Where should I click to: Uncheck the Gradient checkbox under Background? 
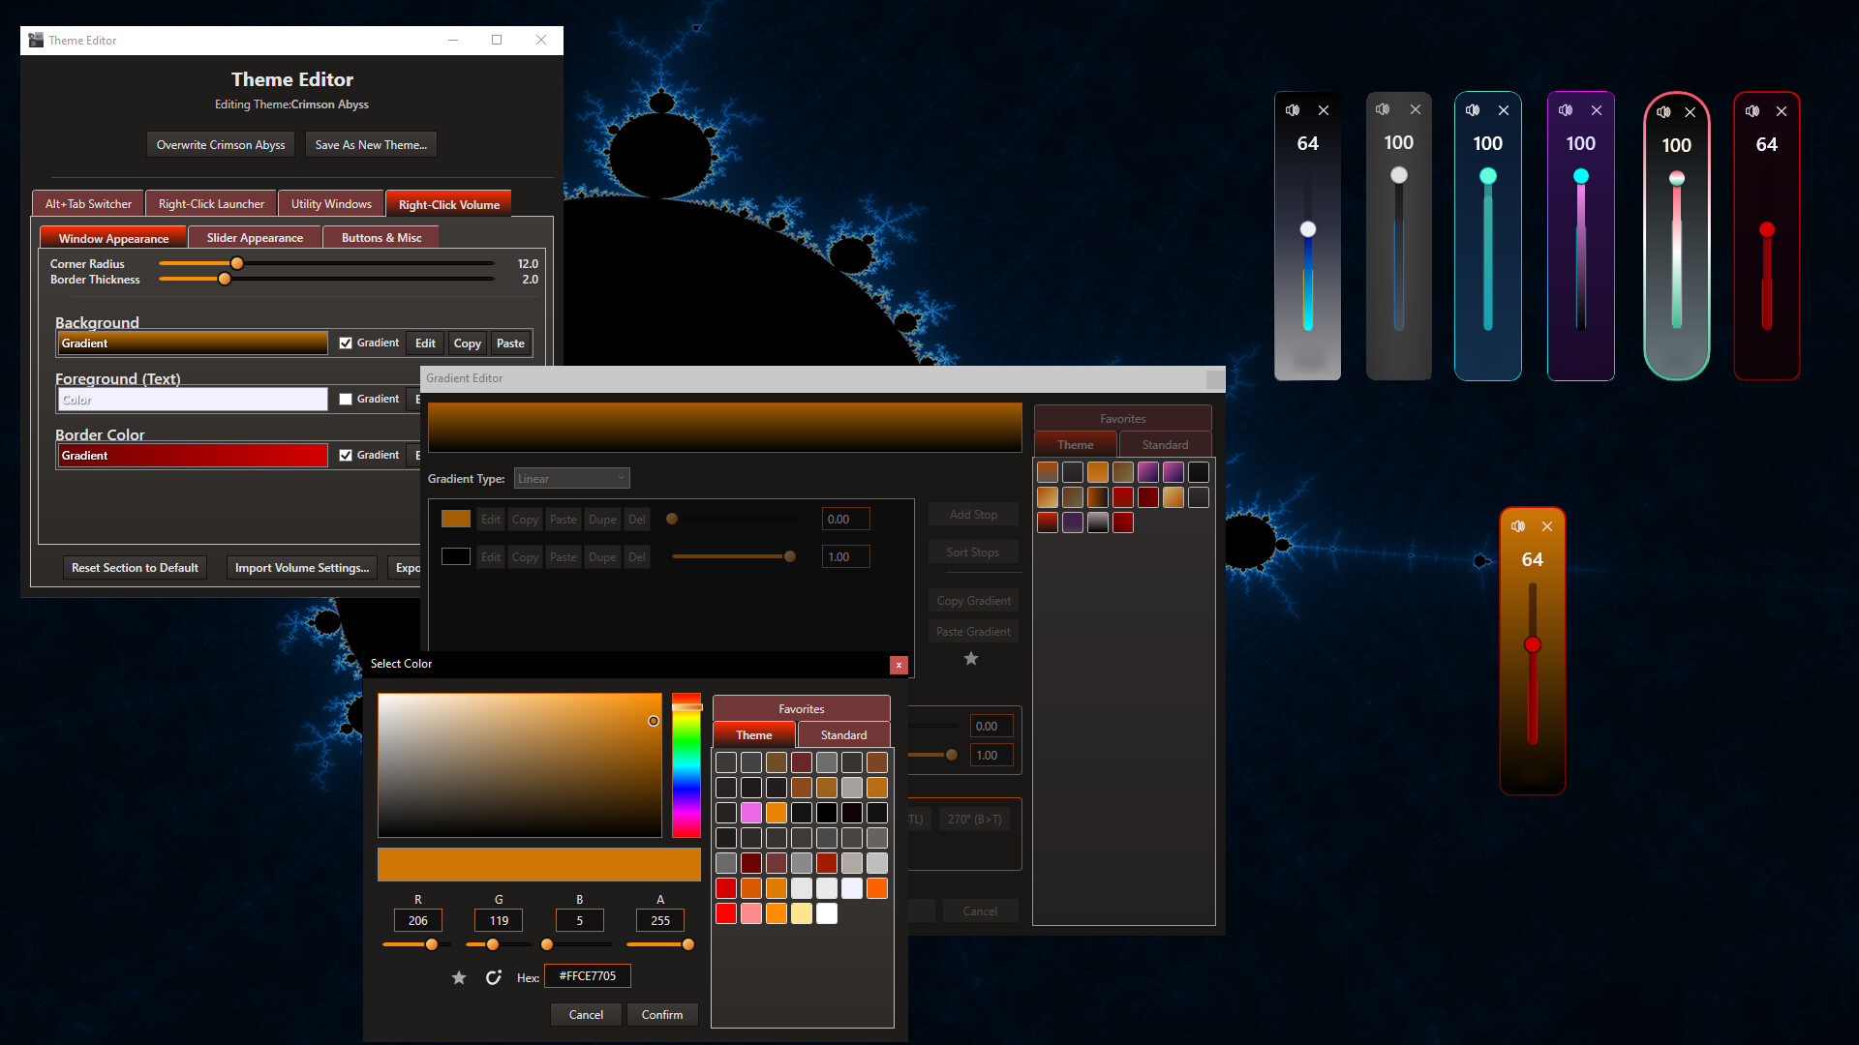click(x=346, y=343)
